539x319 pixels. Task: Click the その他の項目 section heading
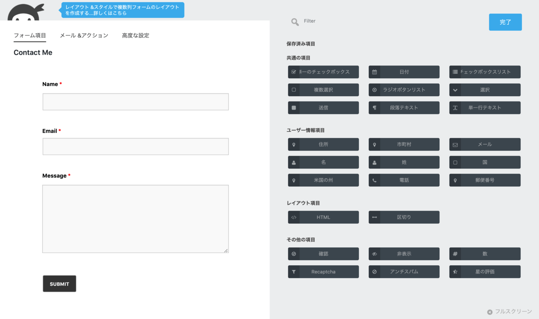pos(301,240)
